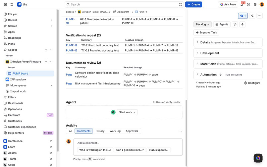This screenshot has height=167, width=267.
Task: Open the PUMP-13 issue link
Action: [72, 51]
